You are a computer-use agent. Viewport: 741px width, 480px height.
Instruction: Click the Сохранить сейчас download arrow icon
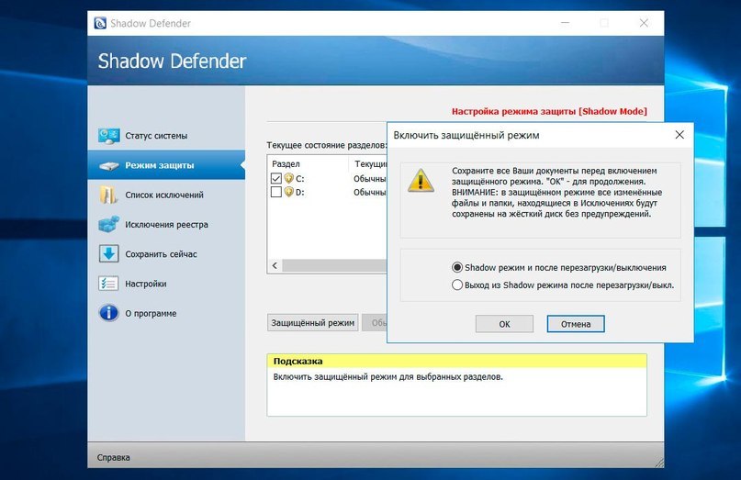point(108,253)
